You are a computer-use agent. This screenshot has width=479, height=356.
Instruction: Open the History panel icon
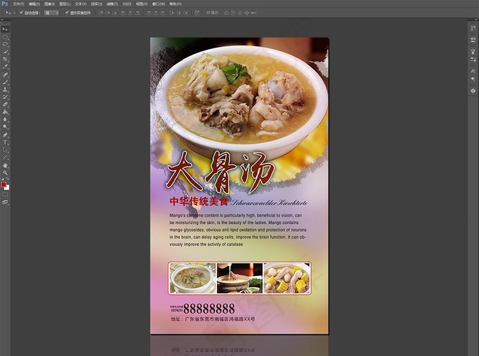pos(473,29)
